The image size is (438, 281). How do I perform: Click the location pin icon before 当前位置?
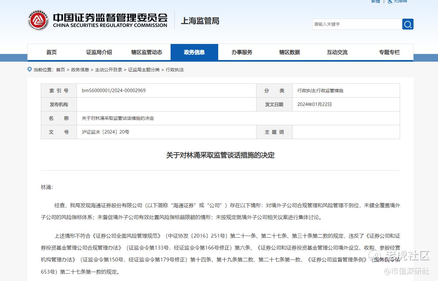30,69
